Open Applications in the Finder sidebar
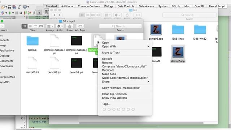This screenshot has height=130, width=231. pyautogui.click(x=7, y=51)
